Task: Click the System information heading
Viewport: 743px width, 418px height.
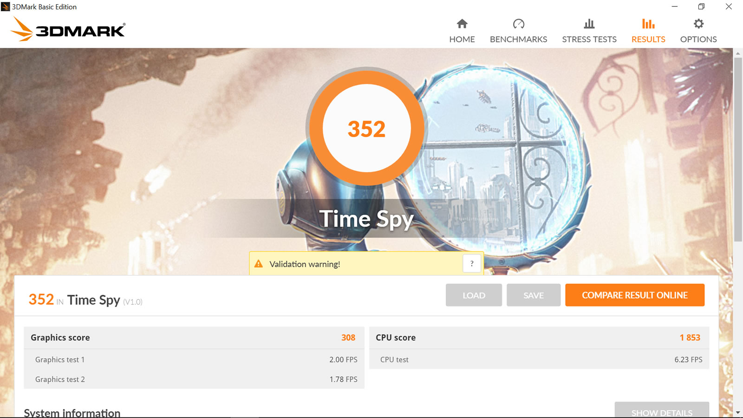Action: coord(72,412)
